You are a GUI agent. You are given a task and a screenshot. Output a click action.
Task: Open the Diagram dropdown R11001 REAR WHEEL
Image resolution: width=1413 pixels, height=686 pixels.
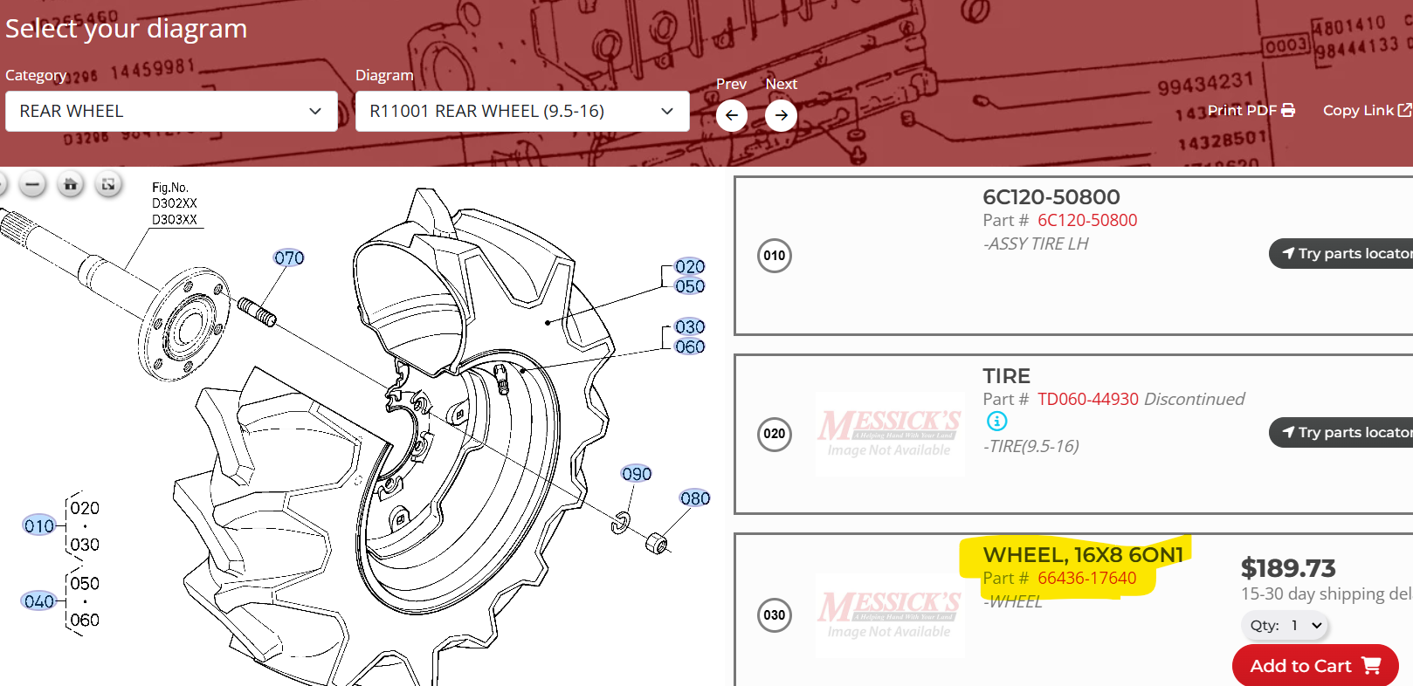[522, 112]
